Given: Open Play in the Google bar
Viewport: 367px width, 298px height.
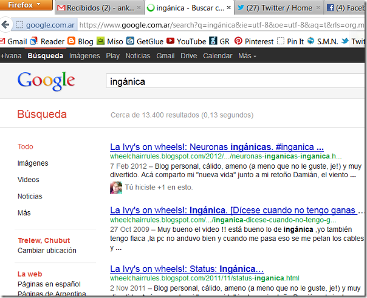Looking at the screenshot, I should point(113,56).
